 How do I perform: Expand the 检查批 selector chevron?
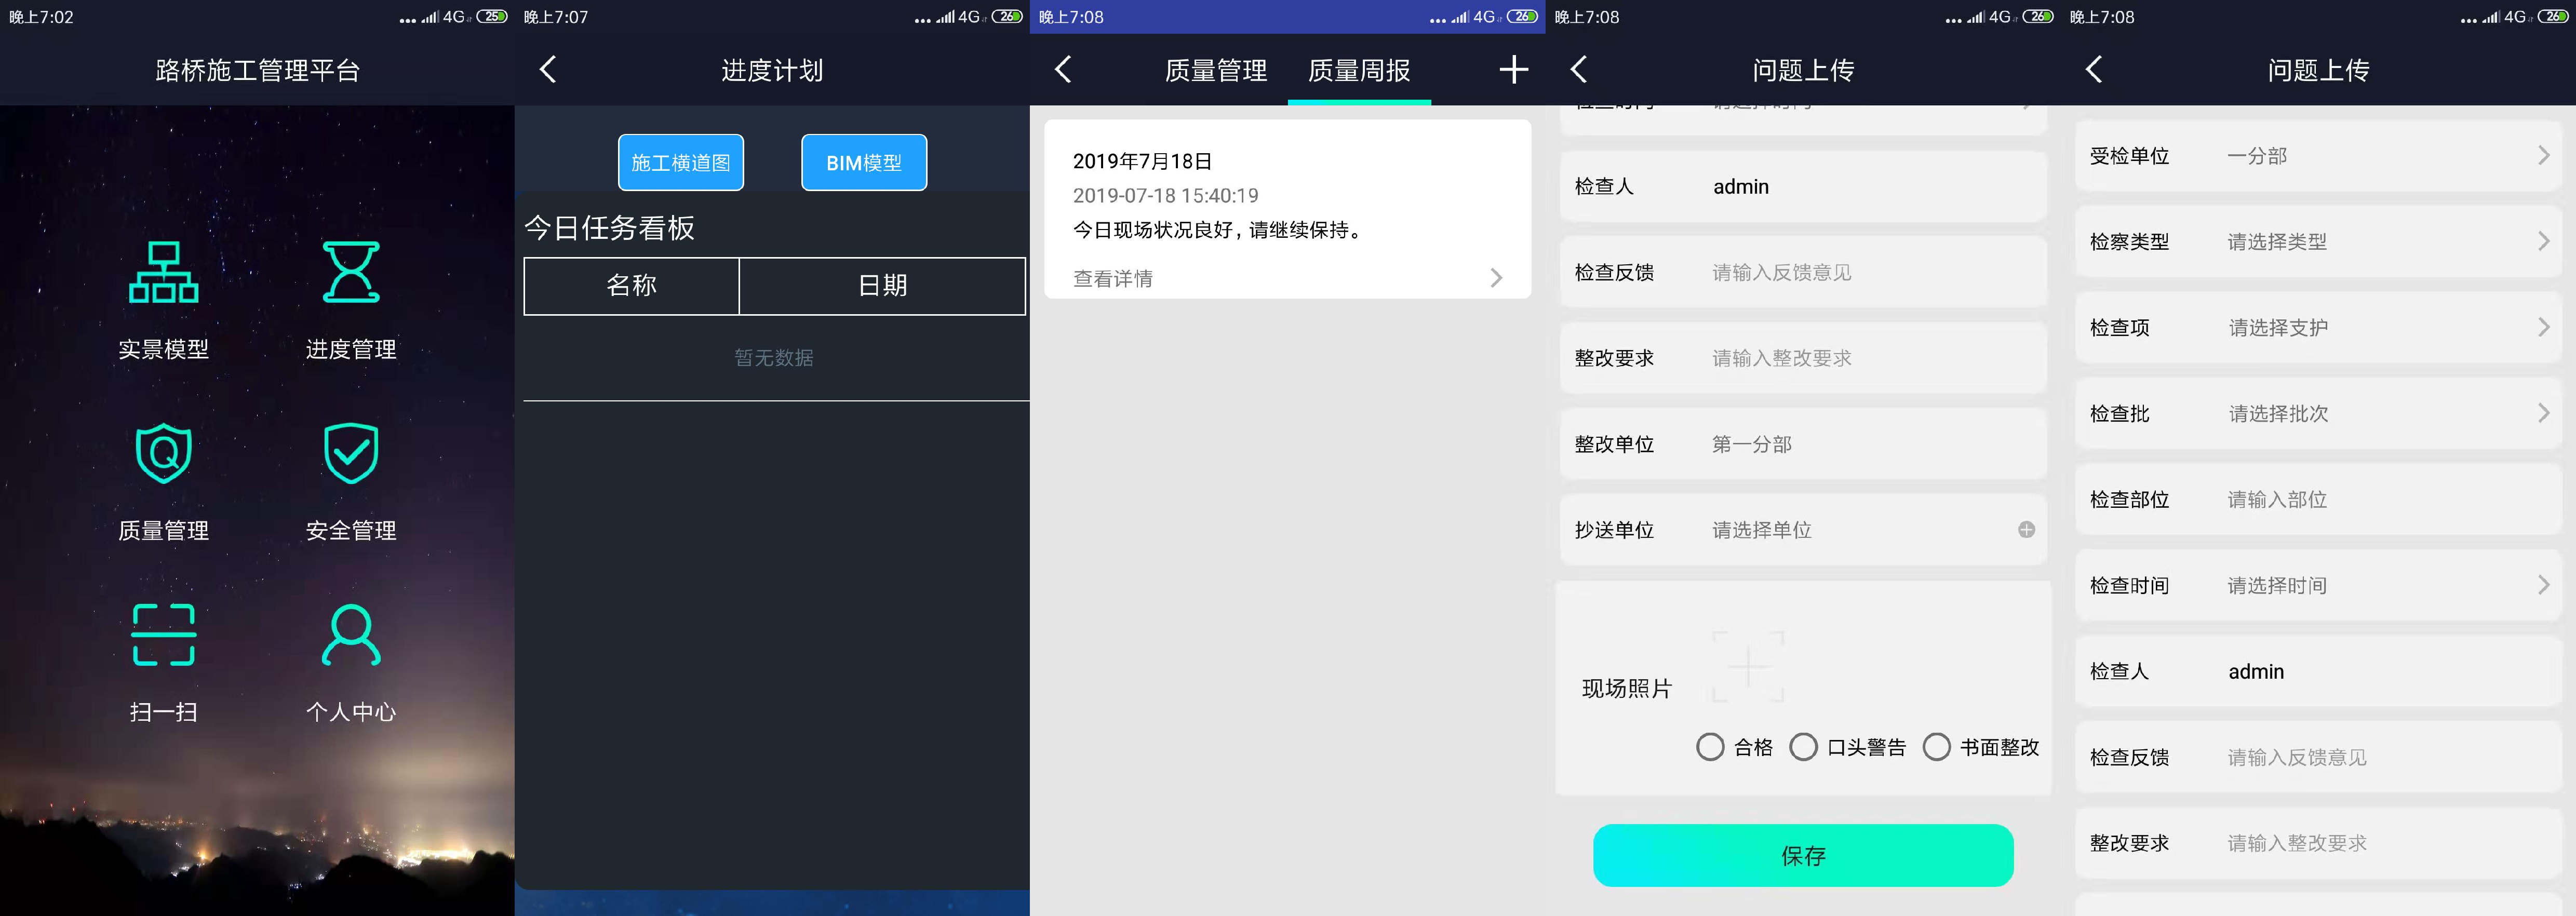[2544, 414]
